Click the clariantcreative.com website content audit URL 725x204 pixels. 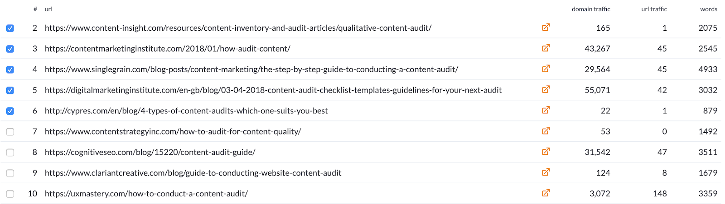tap(193, 173)
